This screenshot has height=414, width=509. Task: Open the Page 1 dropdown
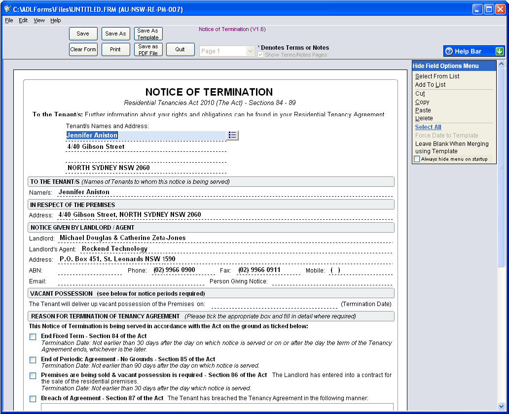pos(250,51)
